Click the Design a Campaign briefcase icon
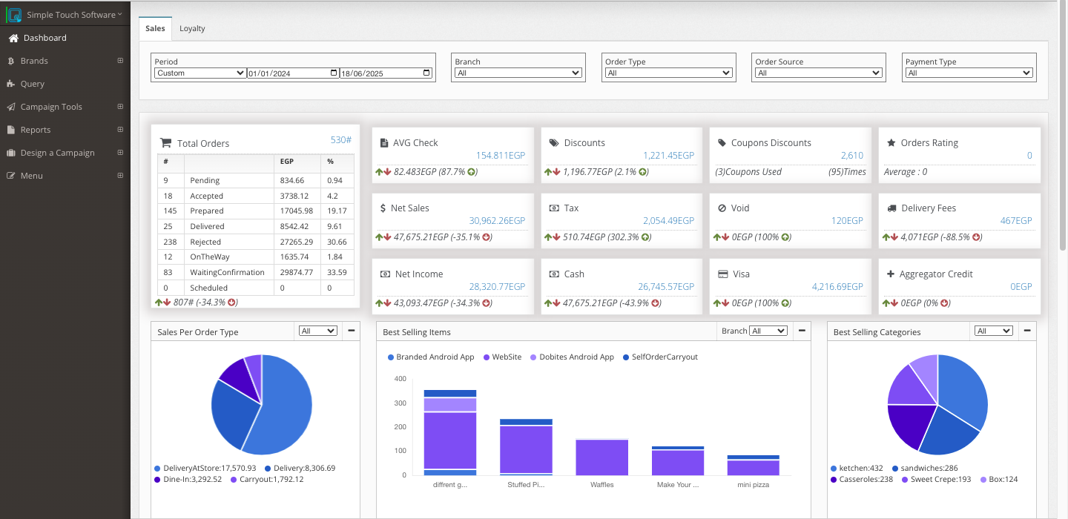This screenshot has width=1068, height=519. pos(11,153)
